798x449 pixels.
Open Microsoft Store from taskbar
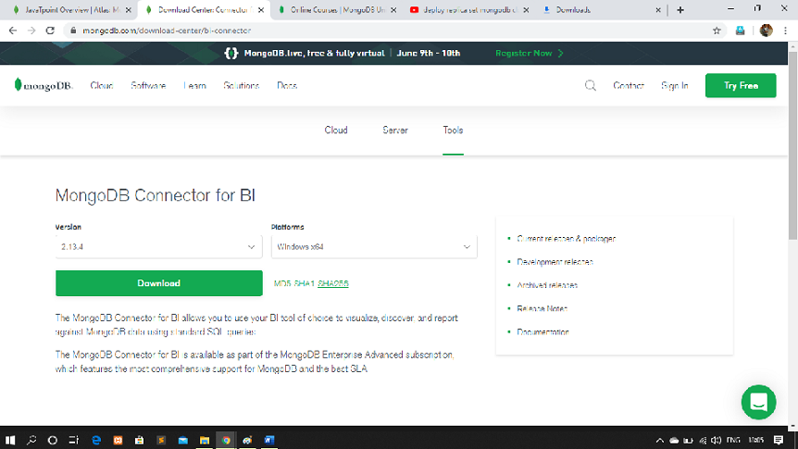point(139,440)
